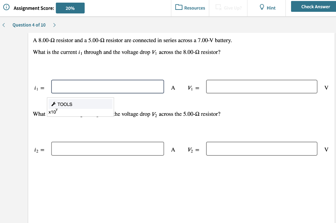This screenshot has height=223, width=336.
Task: Click the Assignment Score 20% badge
Action: [x=70, y=7]
